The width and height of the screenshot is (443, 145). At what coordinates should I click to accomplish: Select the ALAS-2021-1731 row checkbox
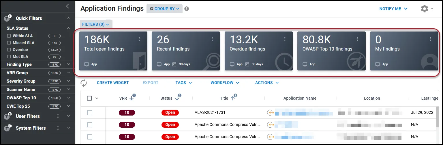click(x=90, y=113)
